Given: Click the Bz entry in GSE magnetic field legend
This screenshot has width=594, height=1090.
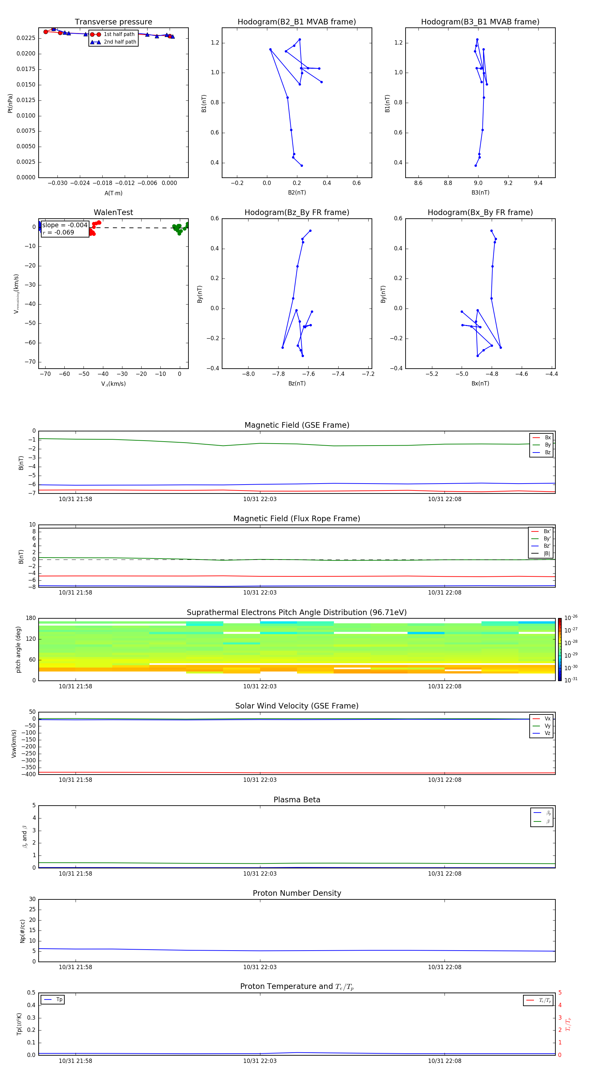Looking at the screenshot, I should click(x=542, y=452).
